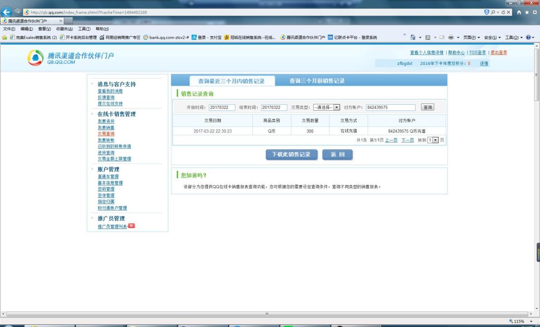Click the refresh page icon

pos(503,12)
